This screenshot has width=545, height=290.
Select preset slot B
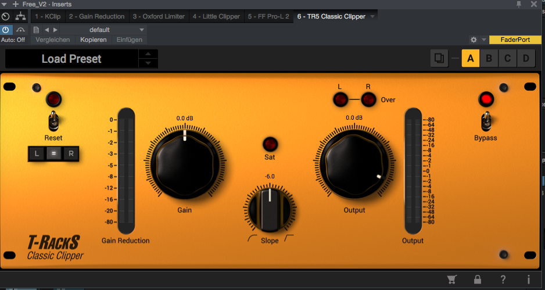(489, 59)
